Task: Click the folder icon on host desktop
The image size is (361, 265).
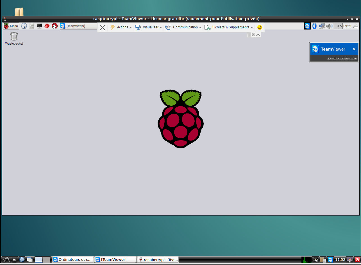Action: [19, 12]
